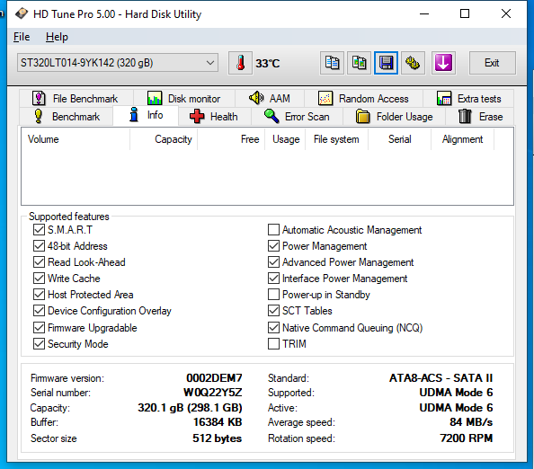Select the Info tab

tap(146, 115)
